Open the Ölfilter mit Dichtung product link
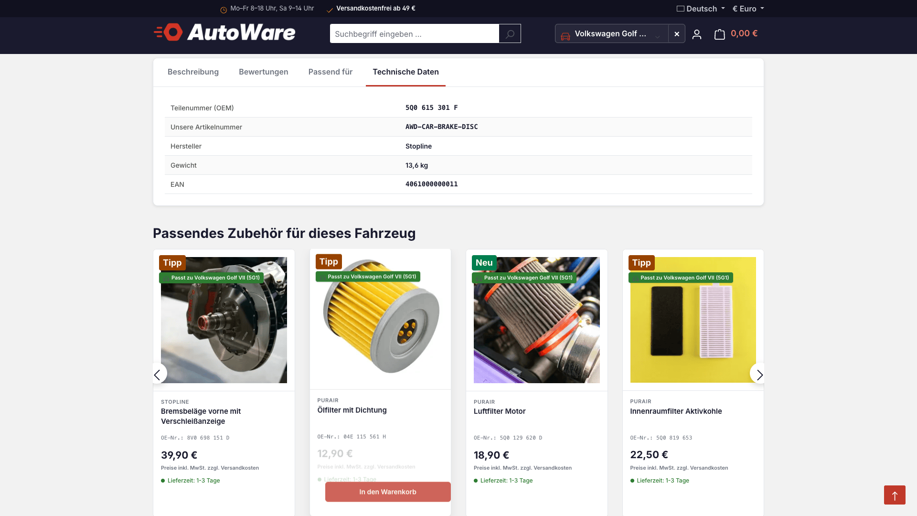 (x=352, y=410)
